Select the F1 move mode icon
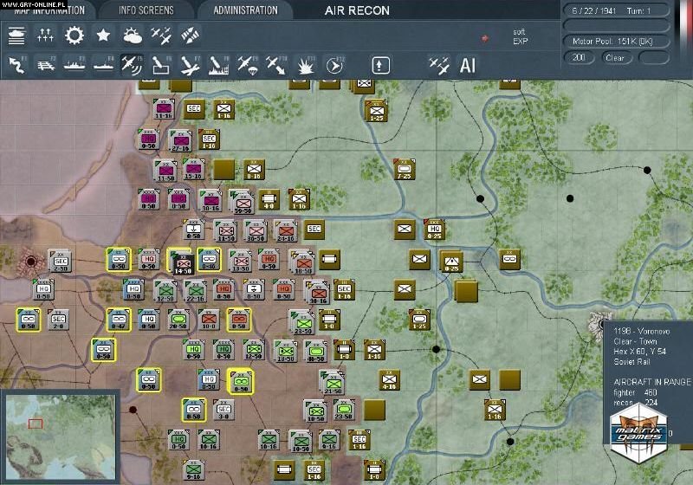This screenshot has width=693, height=485. tap(16, 65)
